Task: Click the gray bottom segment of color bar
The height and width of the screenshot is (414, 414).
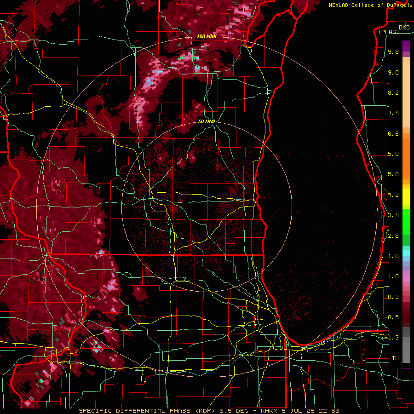Action: (x=406, y=352)
